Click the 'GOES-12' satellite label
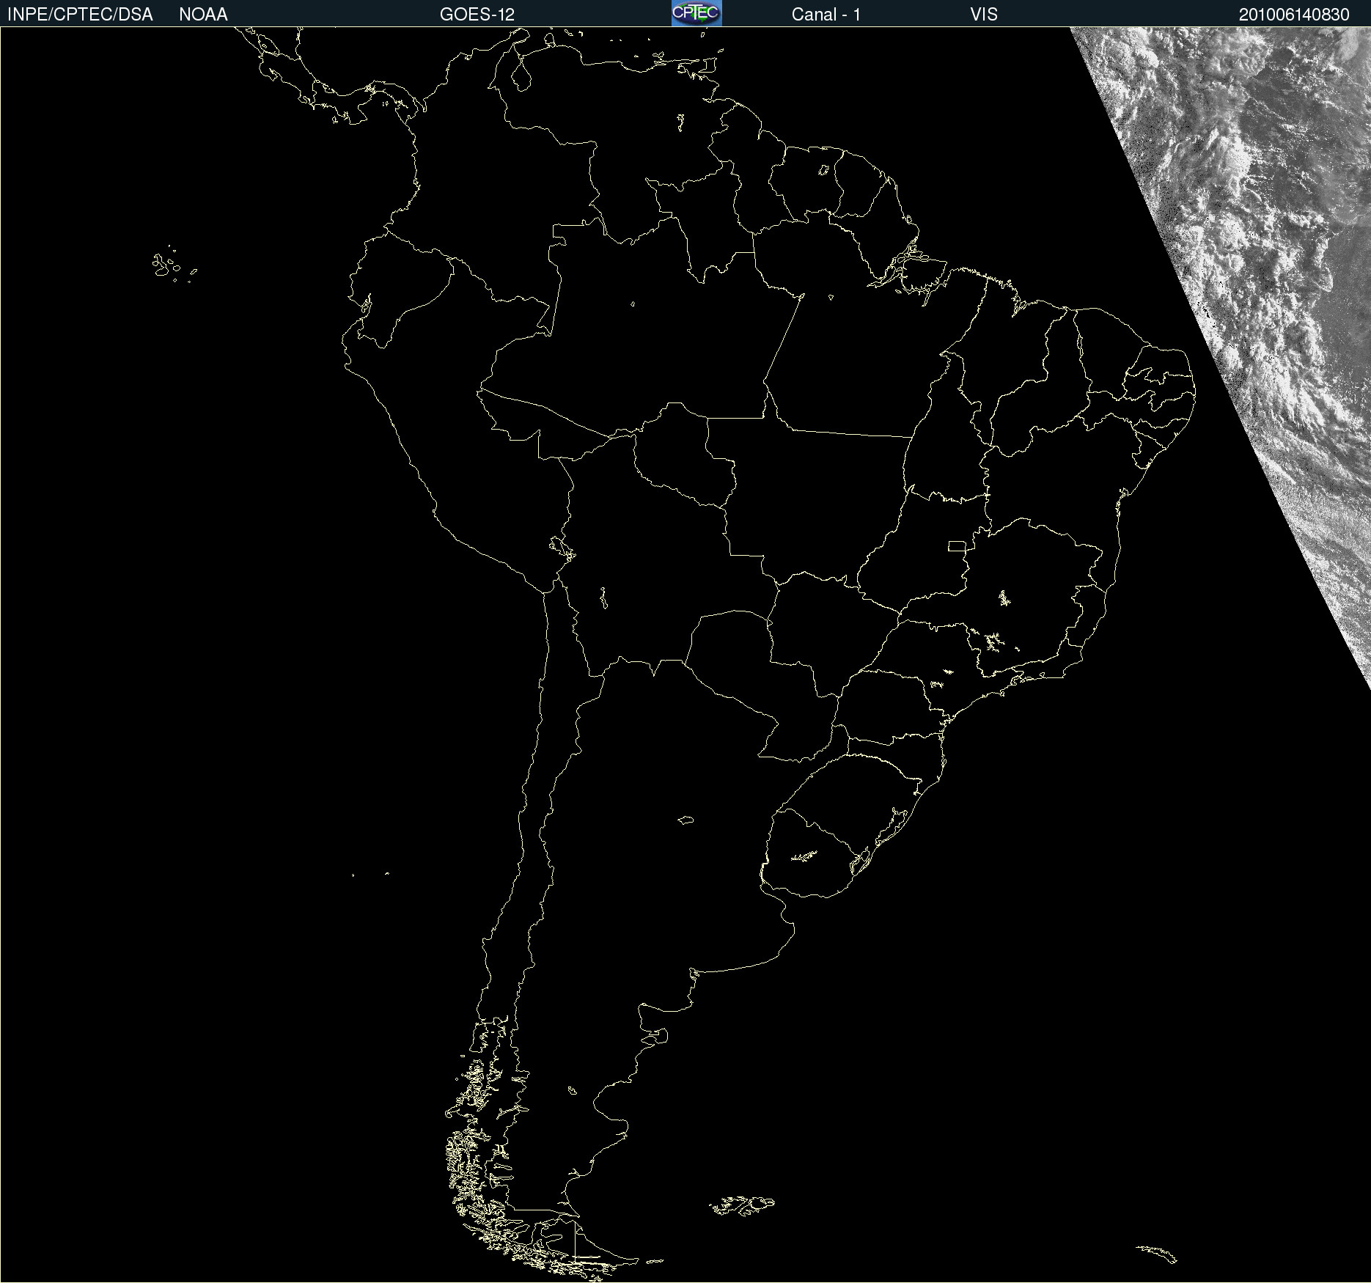Screen dimensions: 1371x1283 tap(477, 15)
